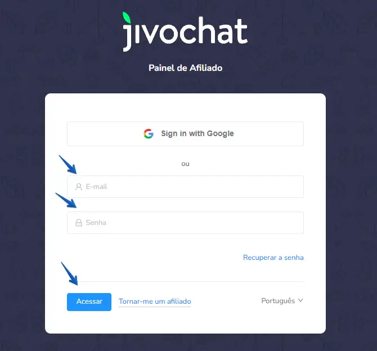Open the Recuperar a senha link
This screenshot has height=351, width=377.
tap(273, 258)
